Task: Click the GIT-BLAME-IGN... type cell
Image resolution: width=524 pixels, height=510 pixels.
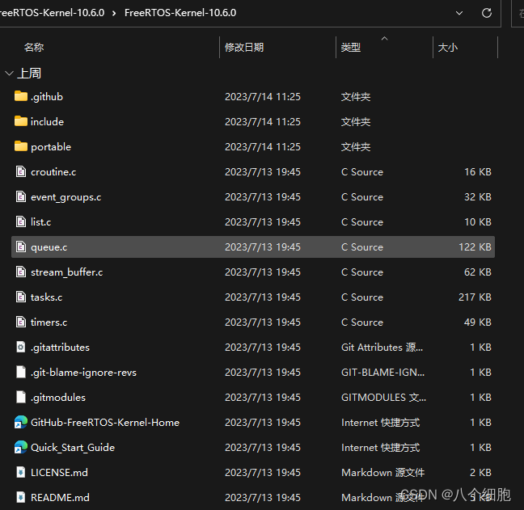Action: click(x=383, y=372)
